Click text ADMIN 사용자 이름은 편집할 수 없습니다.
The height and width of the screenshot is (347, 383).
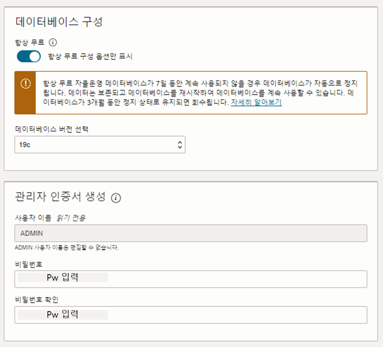click(66, 247)
